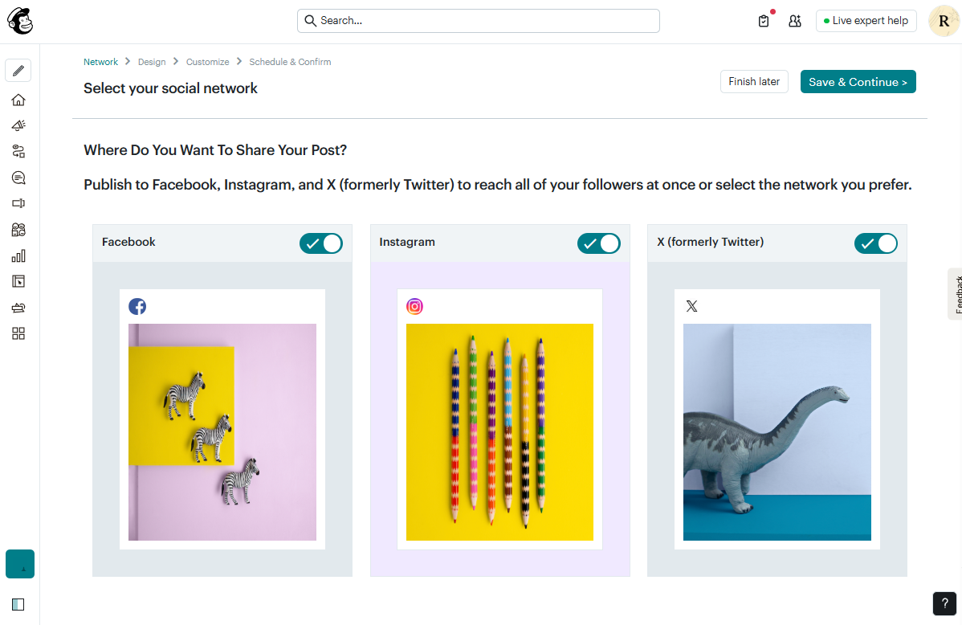Go to the Home icon in sidebar
Screen dimensions: 962x625
[x=18, y=100]
